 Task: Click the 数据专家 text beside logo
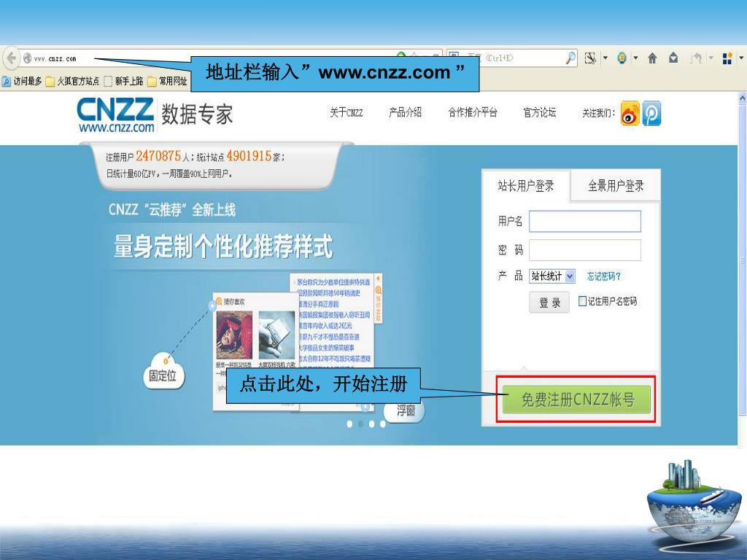[197, 114]
